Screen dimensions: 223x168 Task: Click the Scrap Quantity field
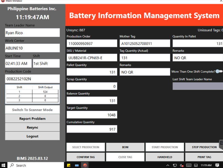92,86
